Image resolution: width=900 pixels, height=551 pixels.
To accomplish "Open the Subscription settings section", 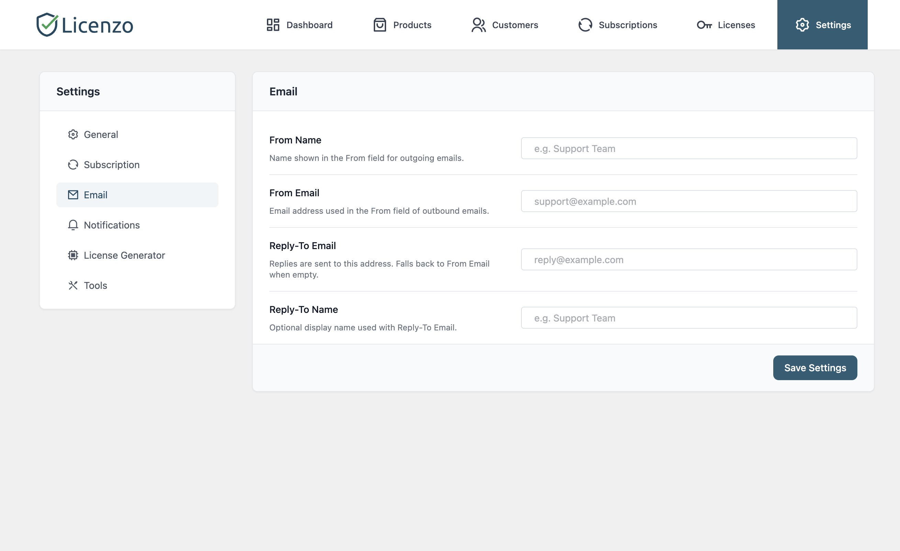I will 111,165.
